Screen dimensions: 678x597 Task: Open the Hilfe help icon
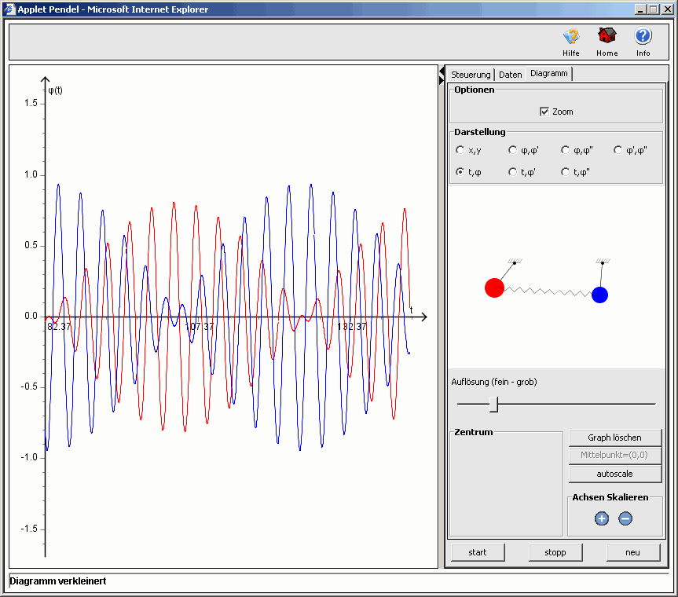pyautogui.click(x=571, y=36)
